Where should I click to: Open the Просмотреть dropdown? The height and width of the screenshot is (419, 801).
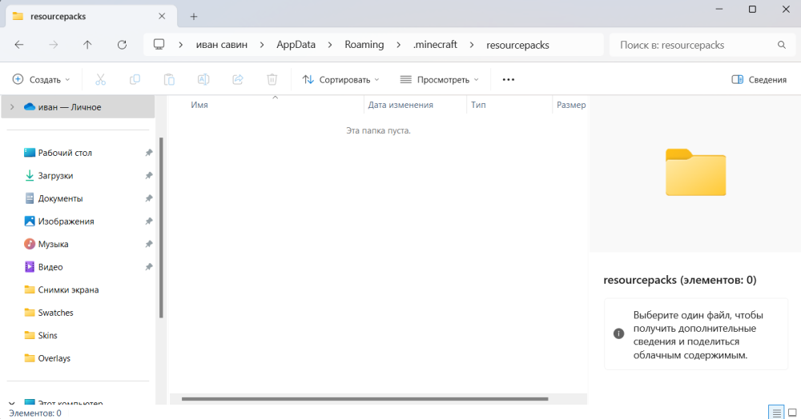[x=439, y=79]
